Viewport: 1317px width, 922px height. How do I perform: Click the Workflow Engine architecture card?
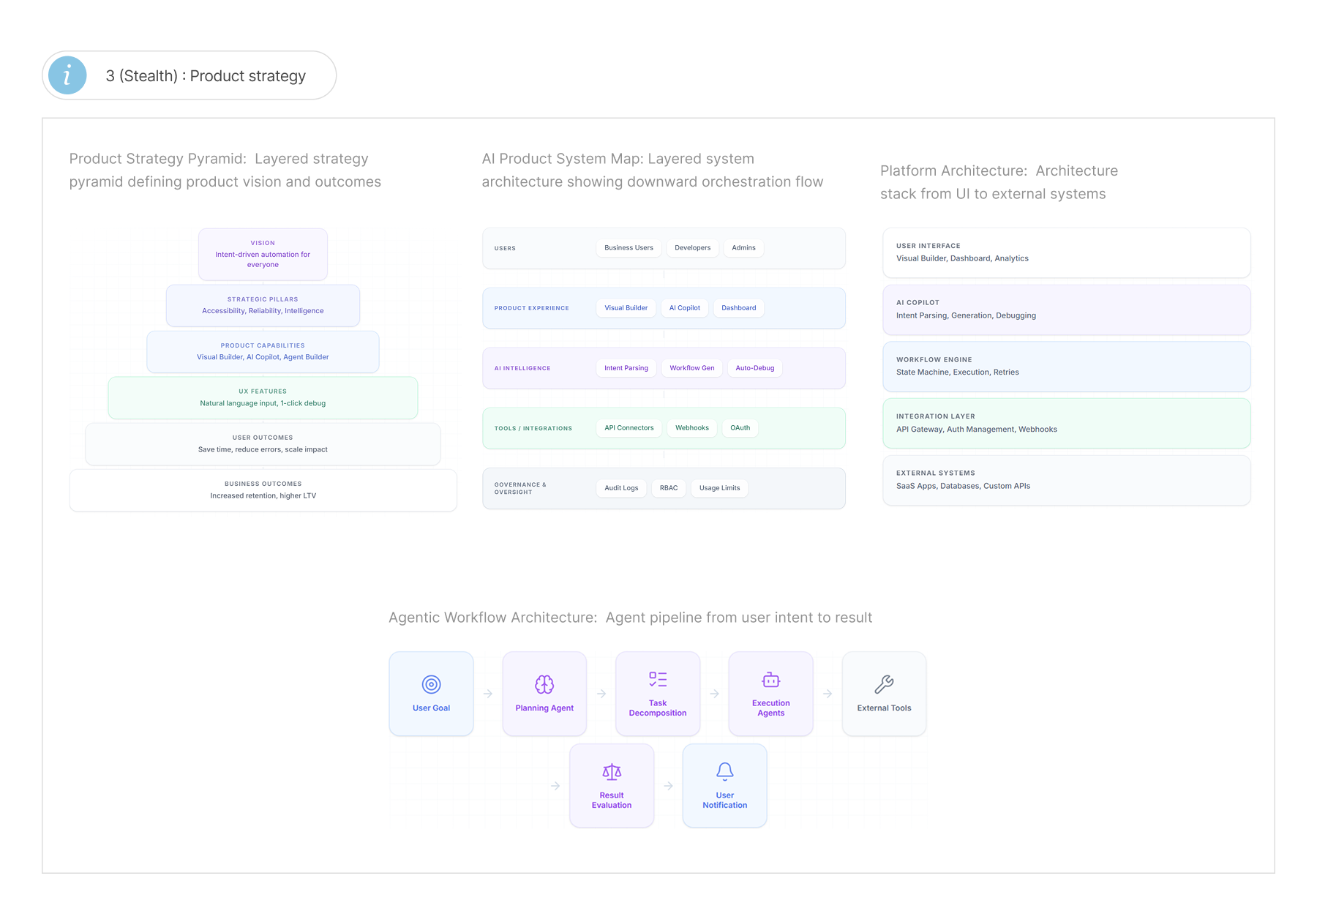(1066, 367)
